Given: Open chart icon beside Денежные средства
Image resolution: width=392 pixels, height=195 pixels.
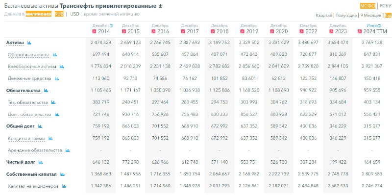Looking at the screenshot, I should (x=57, y=79).
